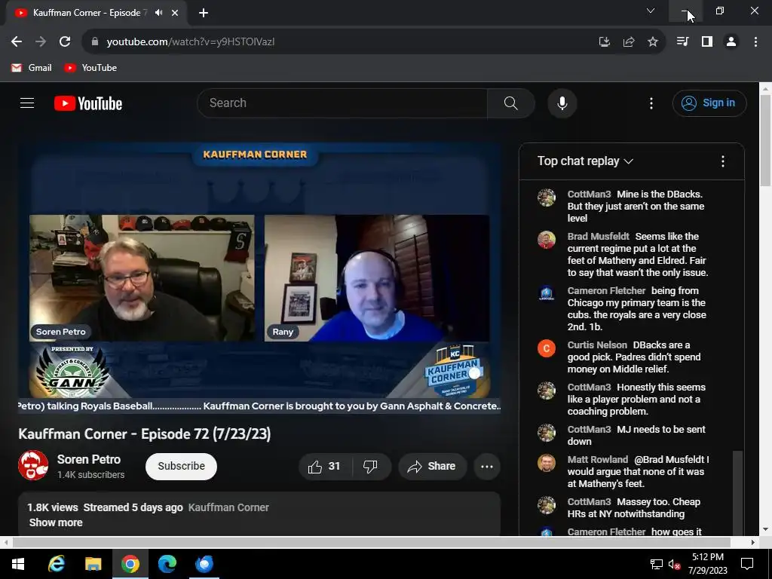Open Chrome three-dot menu
The height and width of the screenshot is (579, 772).
(x=755, y=42)
